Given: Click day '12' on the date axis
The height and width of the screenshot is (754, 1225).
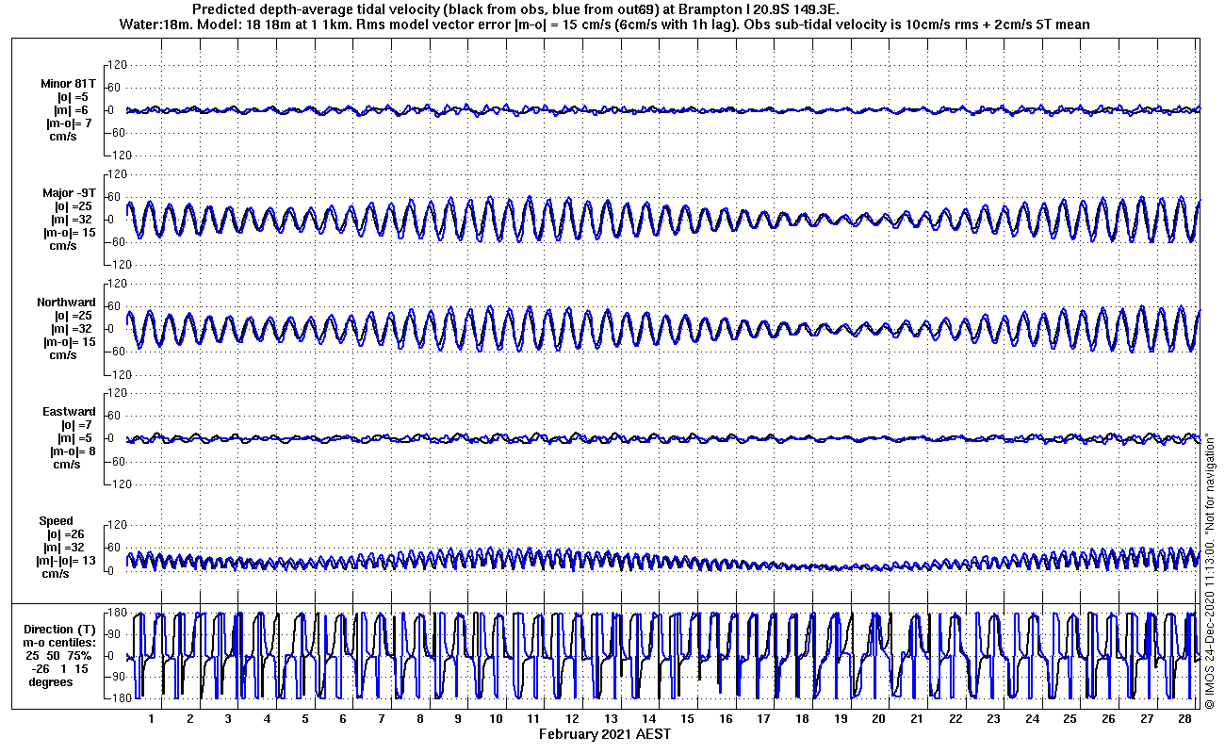Looking at the screenshot, I should [x=573, y=718].
